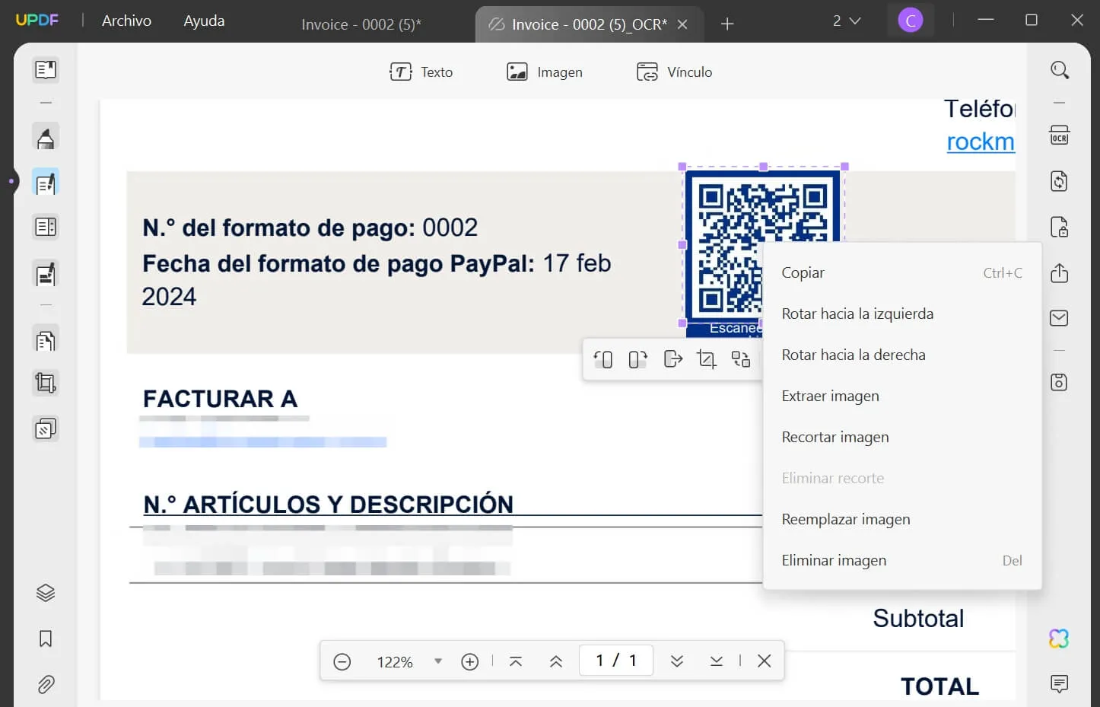
Task: Show the Layers panel
Action: pos(46,593)
